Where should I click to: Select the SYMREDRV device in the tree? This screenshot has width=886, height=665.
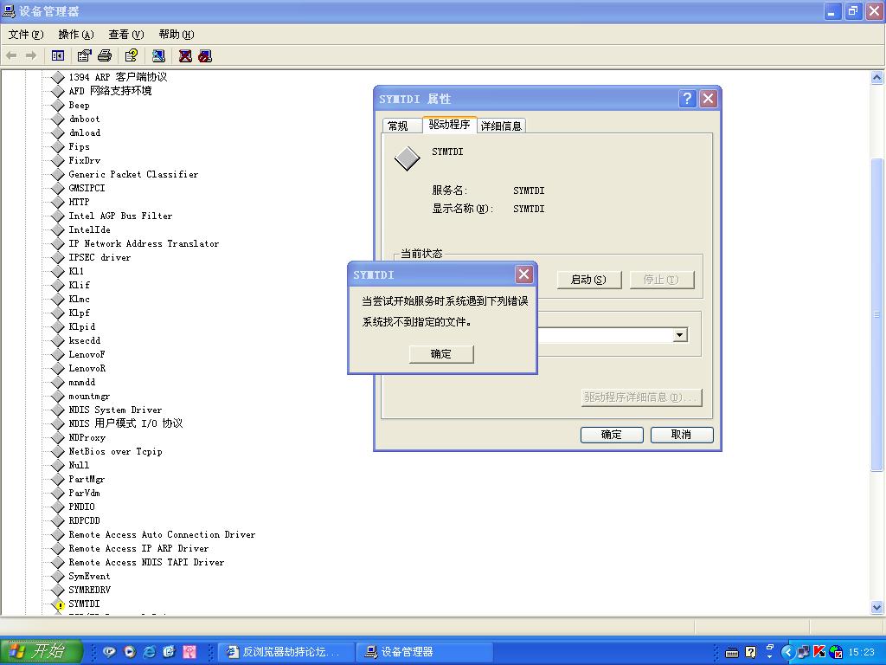pos(90,590)
